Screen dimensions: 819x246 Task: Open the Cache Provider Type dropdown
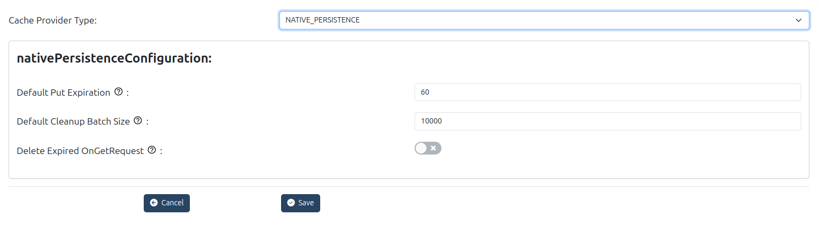pyautogui.click(x=543, y=20)
